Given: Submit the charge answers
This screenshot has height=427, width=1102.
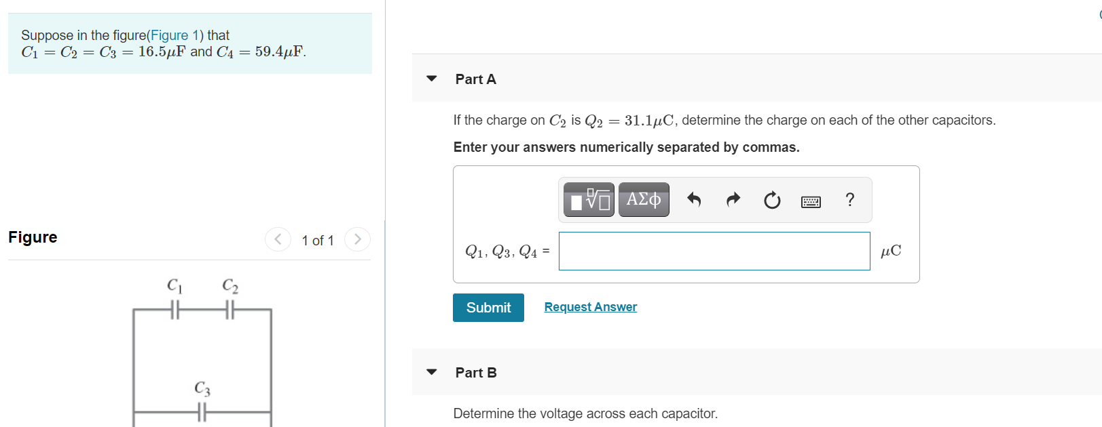Looking at the screenshot, I should coord(488,307).
